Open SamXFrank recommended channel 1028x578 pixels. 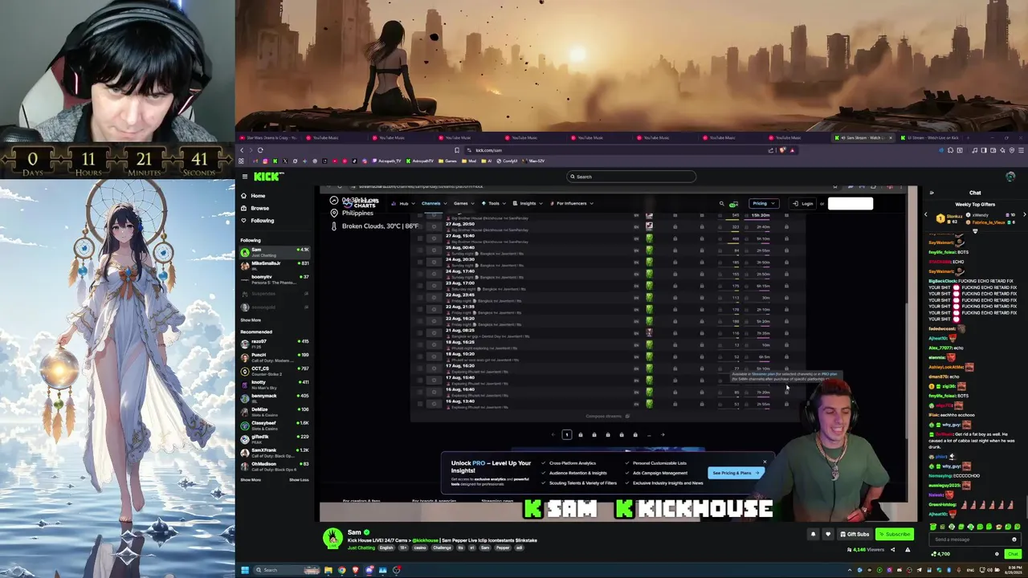click(274, 452)
